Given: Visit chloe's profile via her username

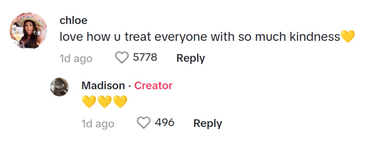Looking at the screenshot, I should [74, 20].
